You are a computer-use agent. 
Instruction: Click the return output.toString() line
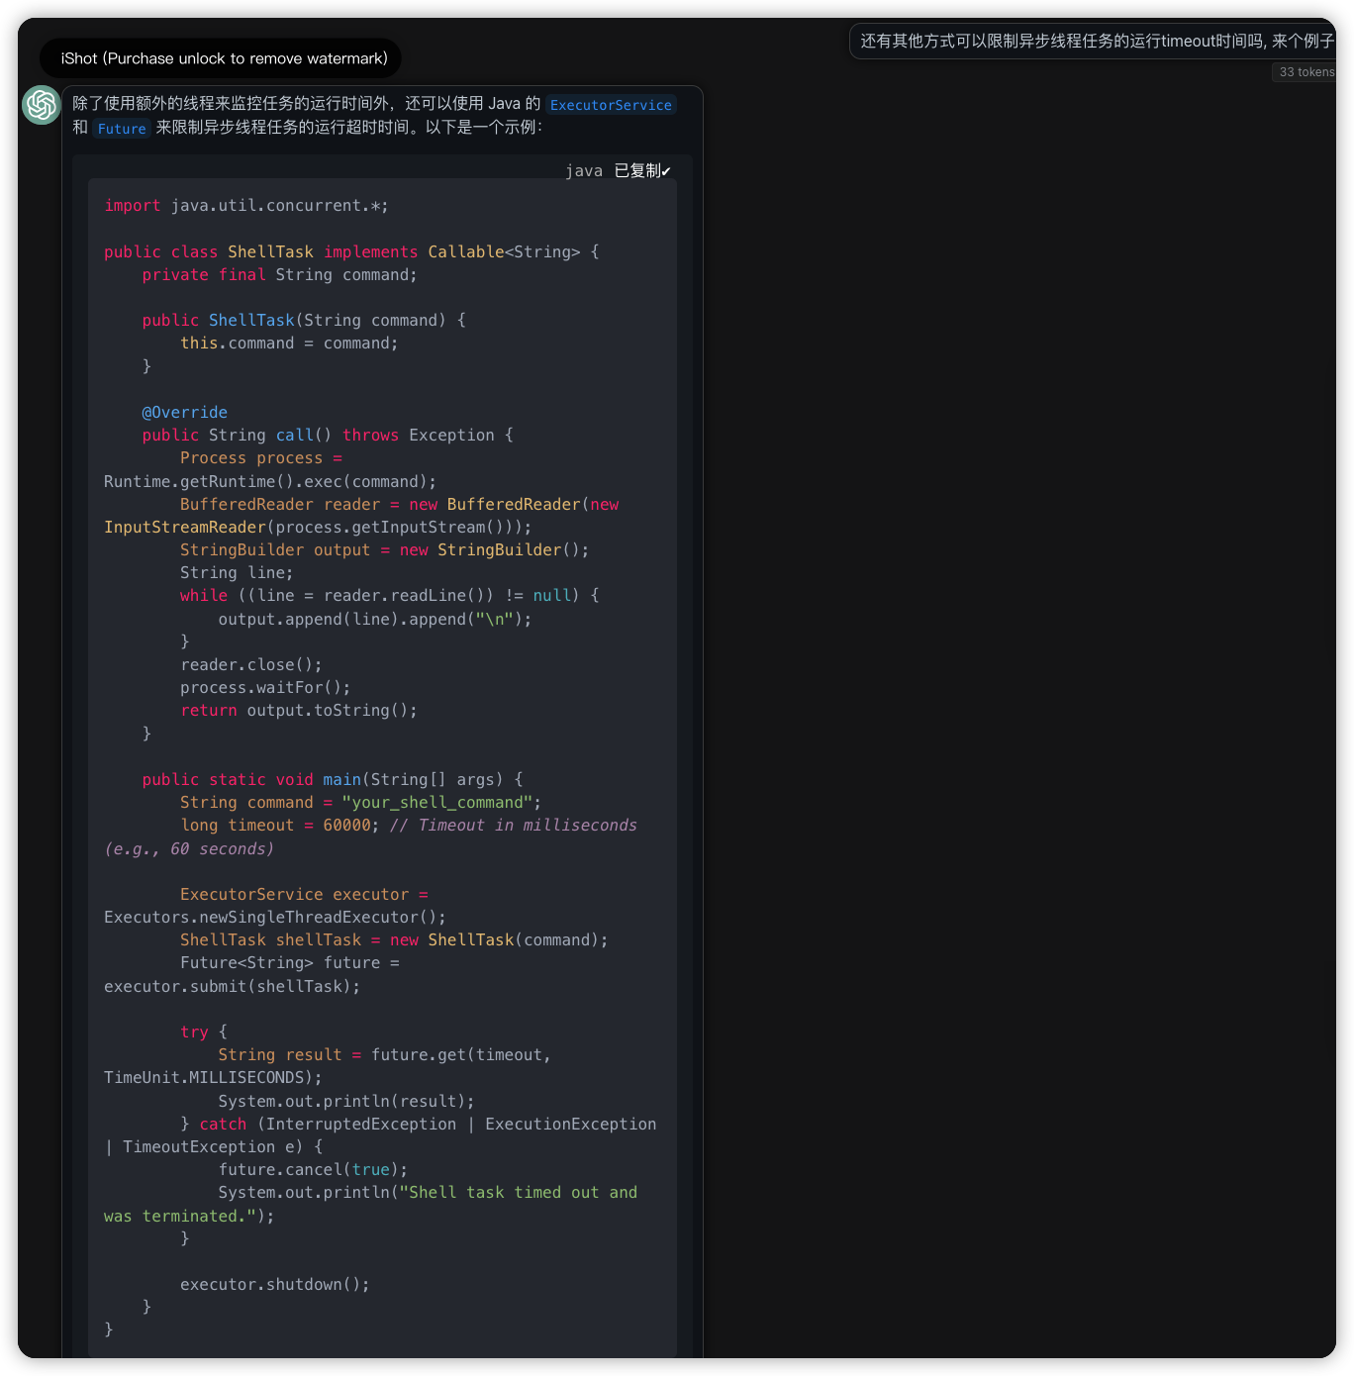coord(298,710)
